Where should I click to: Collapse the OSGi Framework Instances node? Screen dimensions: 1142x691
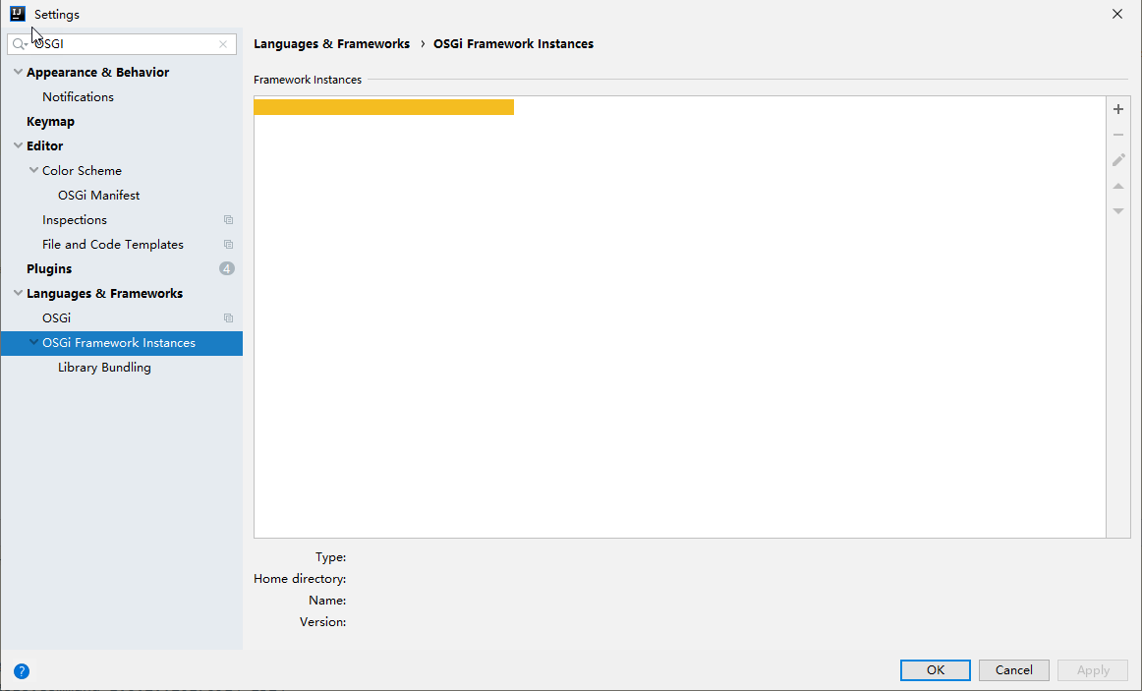click(33, 342)
